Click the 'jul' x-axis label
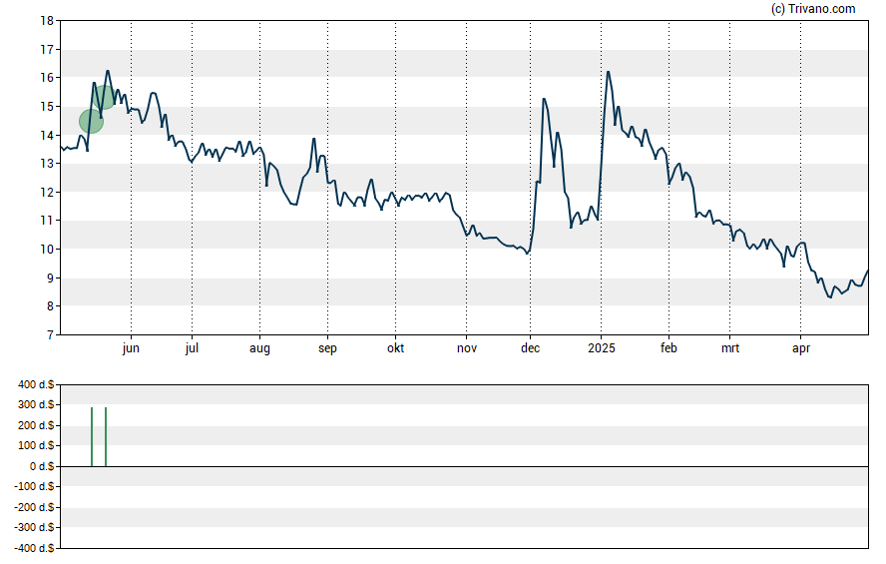 (193, 348)
